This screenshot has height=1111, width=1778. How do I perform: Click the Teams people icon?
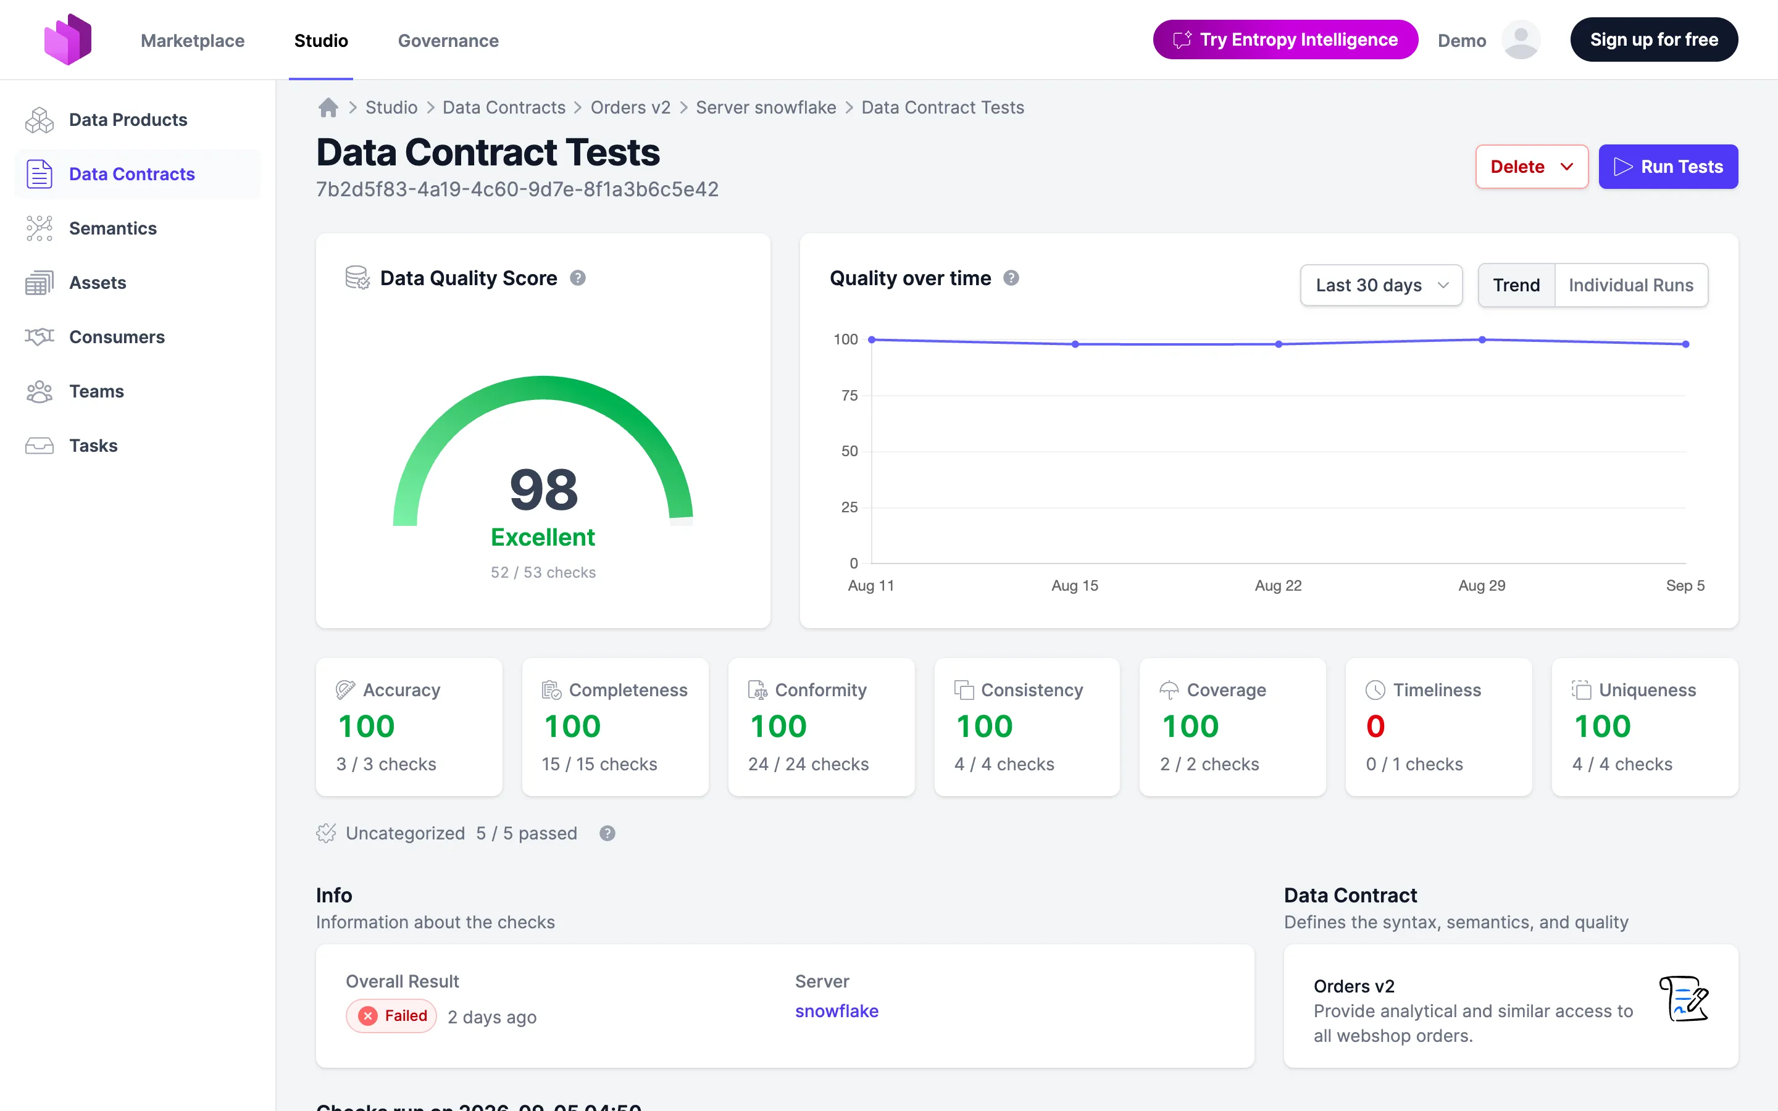tap(40, 392)
